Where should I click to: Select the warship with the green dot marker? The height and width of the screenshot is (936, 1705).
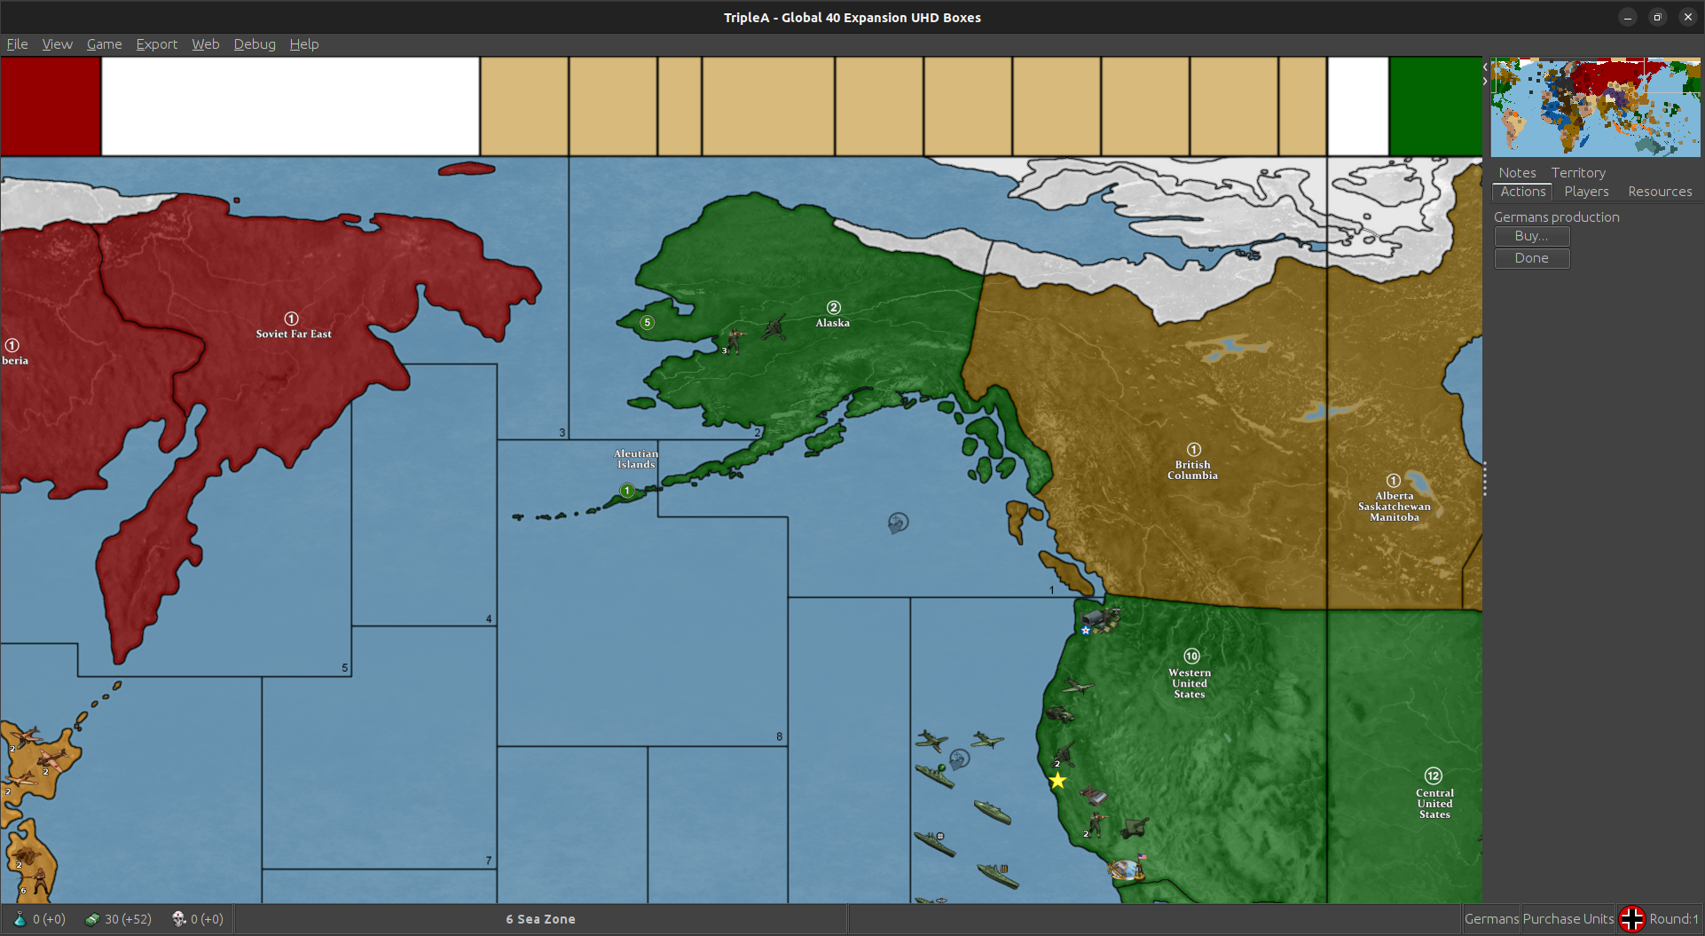(935, 775)
